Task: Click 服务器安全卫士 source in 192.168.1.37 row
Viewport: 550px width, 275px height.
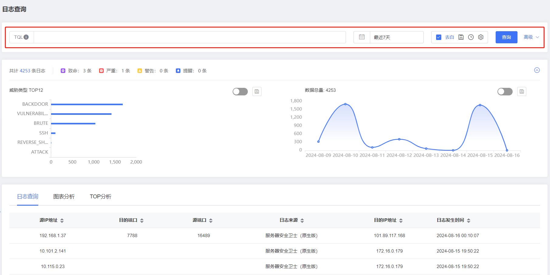Action: pyautogui.click(x=292, y=236)
